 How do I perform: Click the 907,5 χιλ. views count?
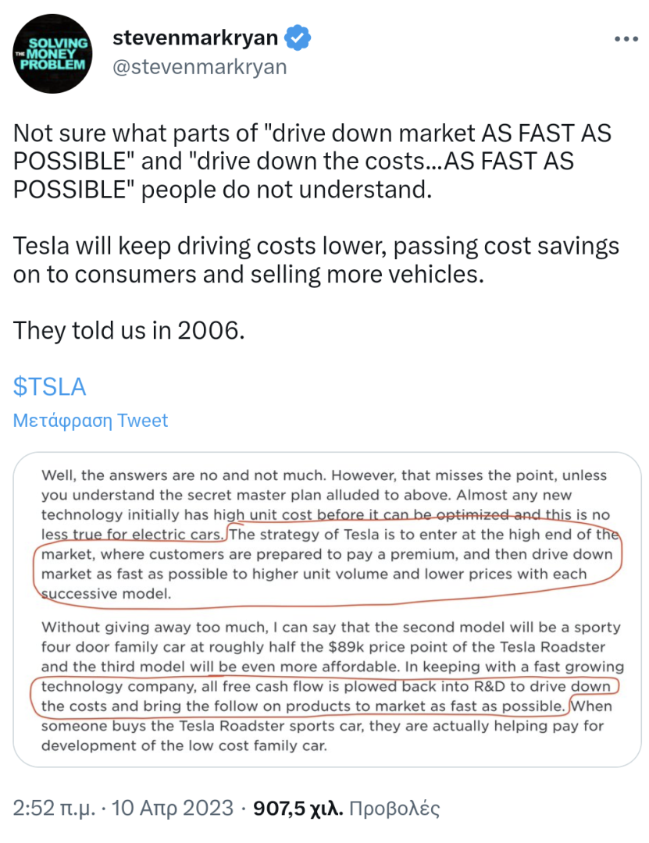tap(298, 807)
